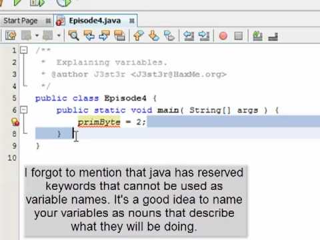Switch to the Start Page tab
The image size is (320, 240).
[x=21, y=21]
